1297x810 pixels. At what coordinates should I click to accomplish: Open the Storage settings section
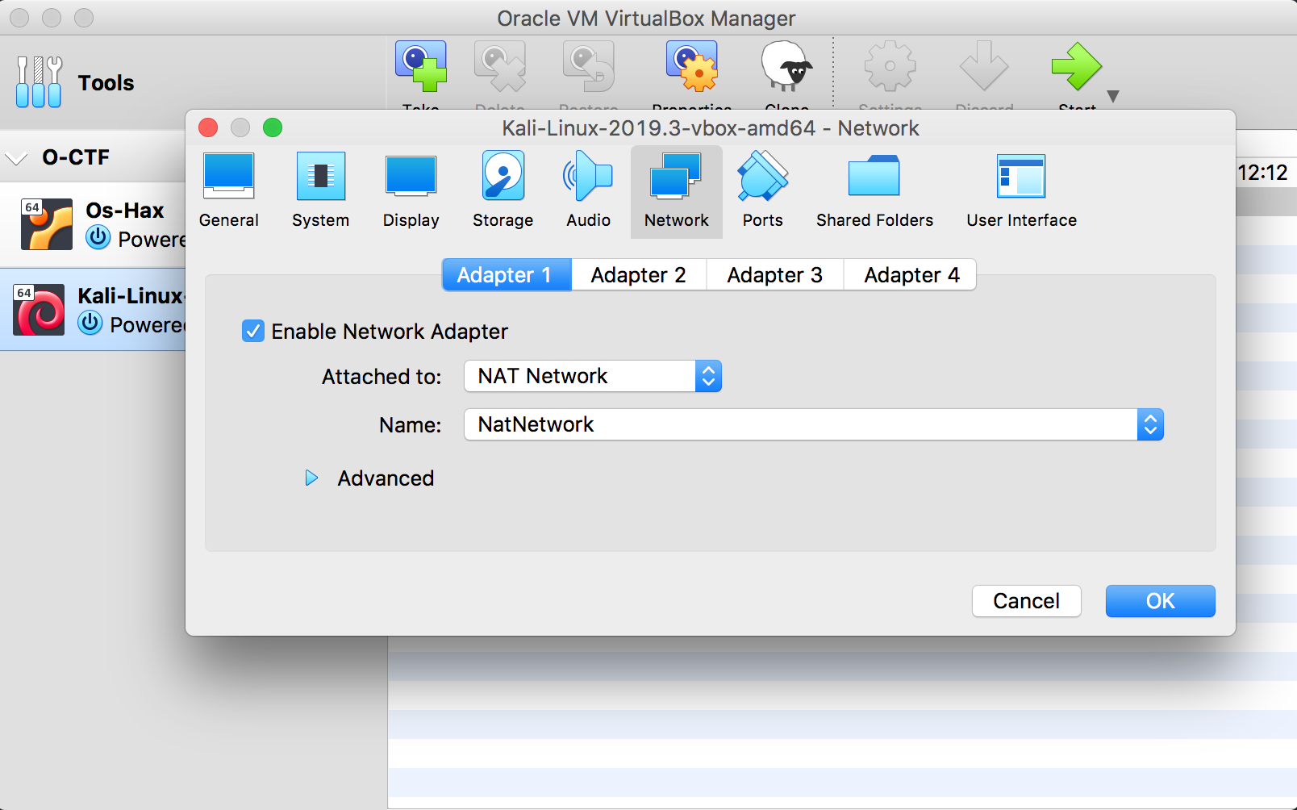click(503, 191)
